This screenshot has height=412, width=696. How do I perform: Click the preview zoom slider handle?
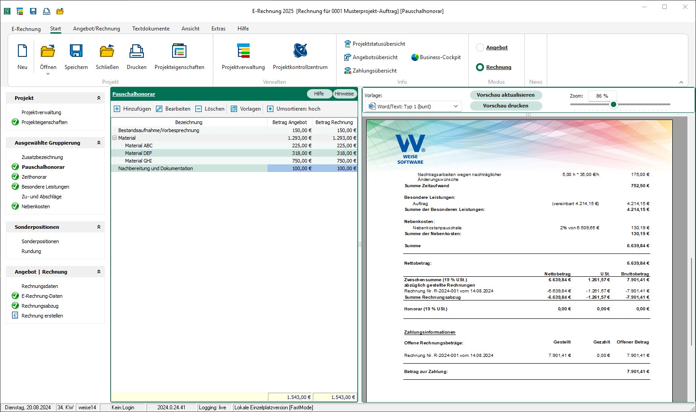(x=614, y=104)
